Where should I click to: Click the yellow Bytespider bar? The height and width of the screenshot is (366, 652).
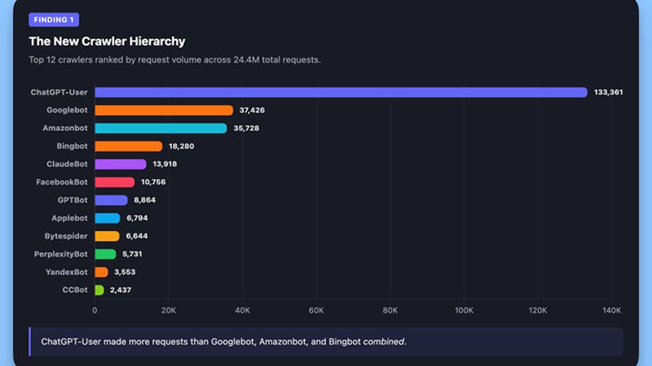107,236
